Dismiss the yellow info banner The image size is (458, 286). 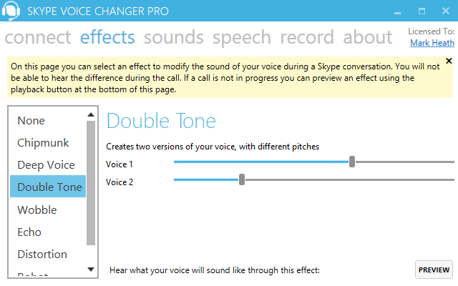(x=449, y=61)
